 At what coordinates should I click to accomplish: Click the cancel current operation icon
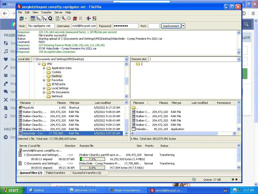69,18
